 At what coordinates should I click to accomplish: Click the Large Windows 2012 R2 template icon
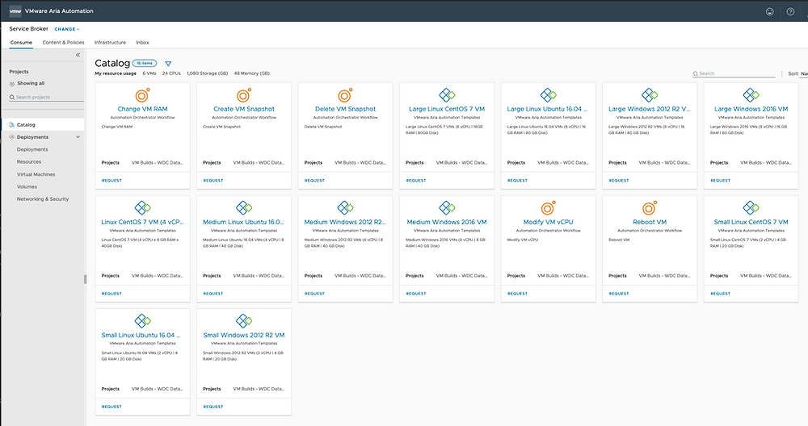click(x=650, y=94)
